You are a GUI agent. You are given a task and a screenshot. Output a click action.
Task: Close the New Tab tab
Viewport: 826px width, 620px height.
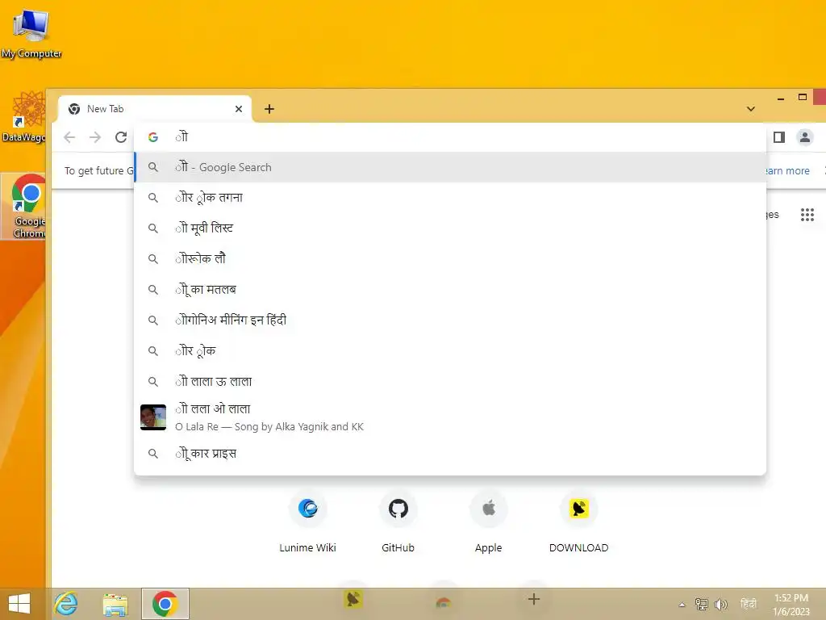click(239, 109)
